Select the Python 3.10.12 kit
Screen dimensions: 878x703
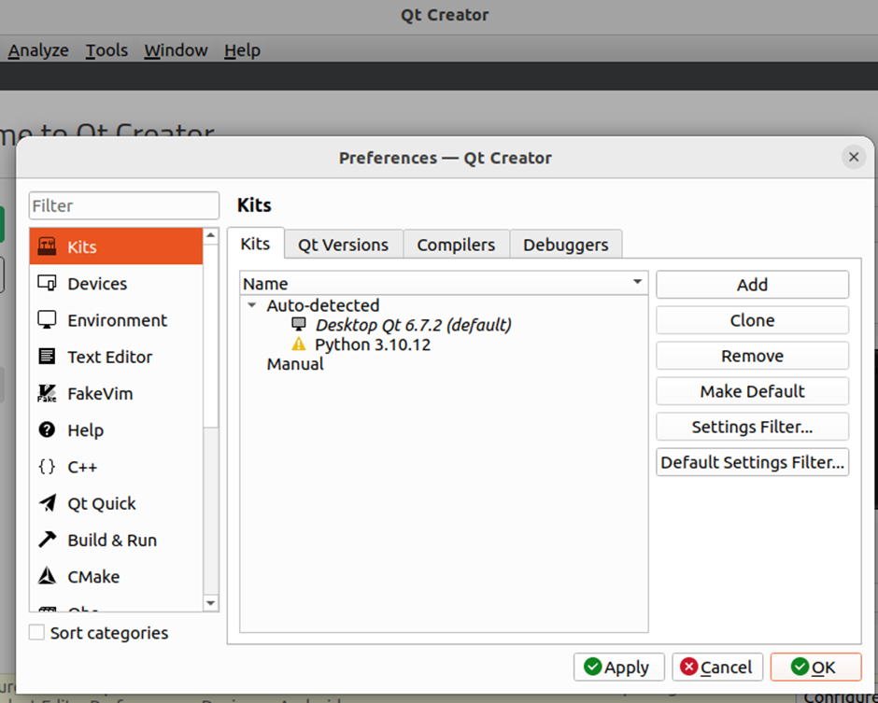point(373,344)
